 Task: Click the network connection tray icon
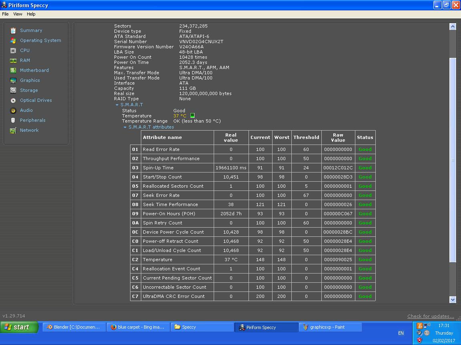coord(427,325)
